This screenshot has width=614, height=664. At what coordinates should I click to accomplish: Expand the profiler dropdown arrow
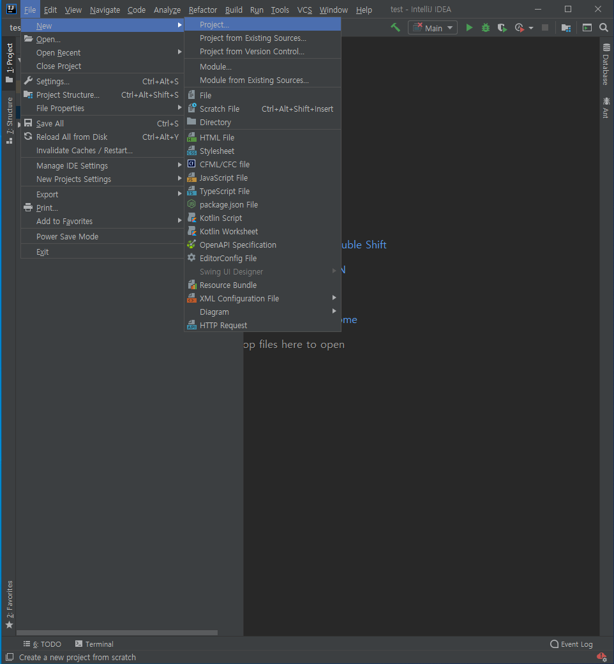pyautogui.click(x=531, y=28)
